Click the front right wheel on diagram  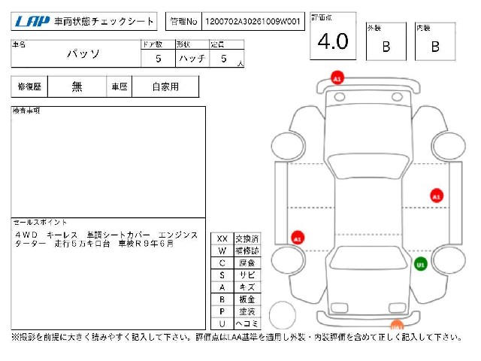448,146
